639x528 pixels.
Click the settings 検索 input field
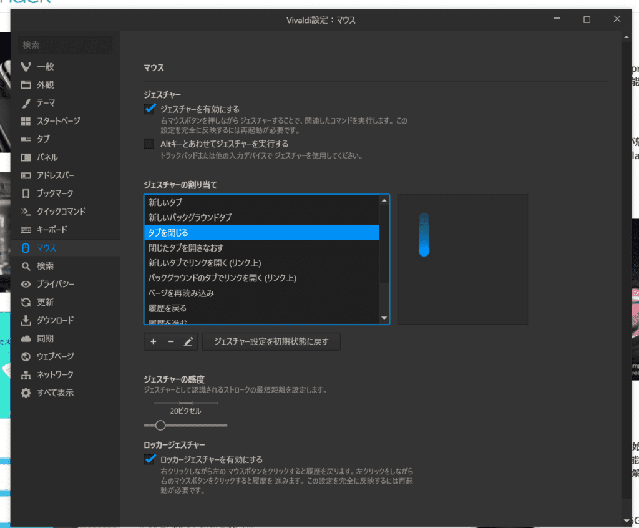click(65, 45)
